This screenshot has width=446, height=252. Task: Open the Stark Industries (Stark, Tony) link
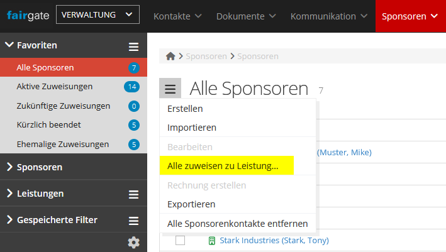[x=274, y=240]
